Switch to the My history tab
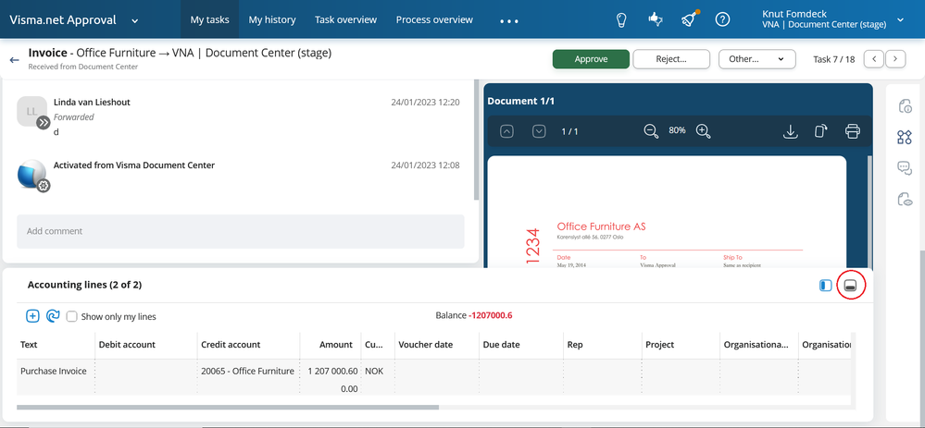 click(x=272, y=19)
